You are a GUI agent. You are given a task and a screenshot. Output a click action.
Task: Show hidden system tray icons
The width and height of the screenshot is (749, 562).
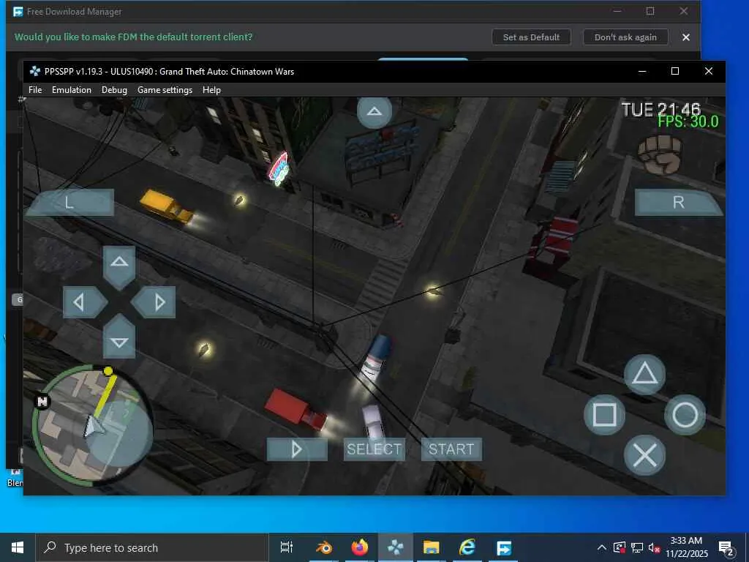click(602, 547)
